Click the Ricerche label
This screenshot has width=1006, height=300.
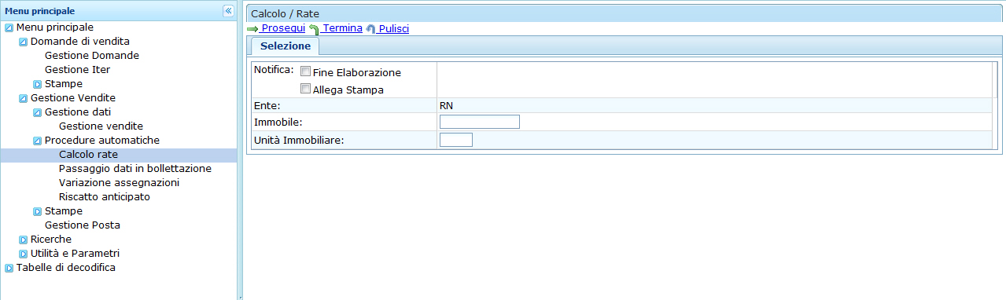(51, 240)
